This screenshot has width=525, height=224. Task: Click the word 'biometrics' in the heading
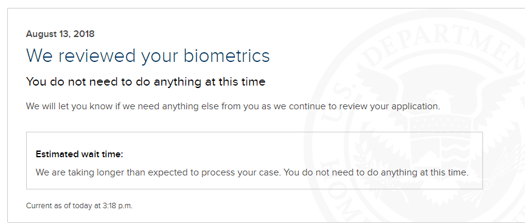click(227, 55)
